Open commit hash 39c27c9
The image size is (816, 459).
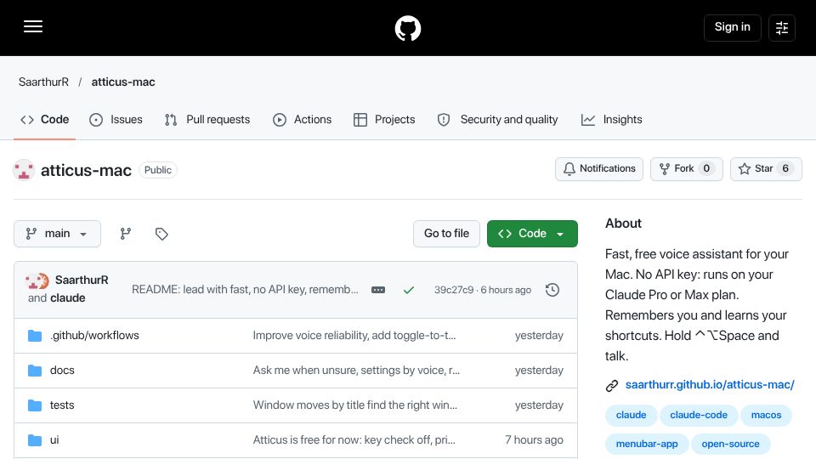[x=454, y=290]
